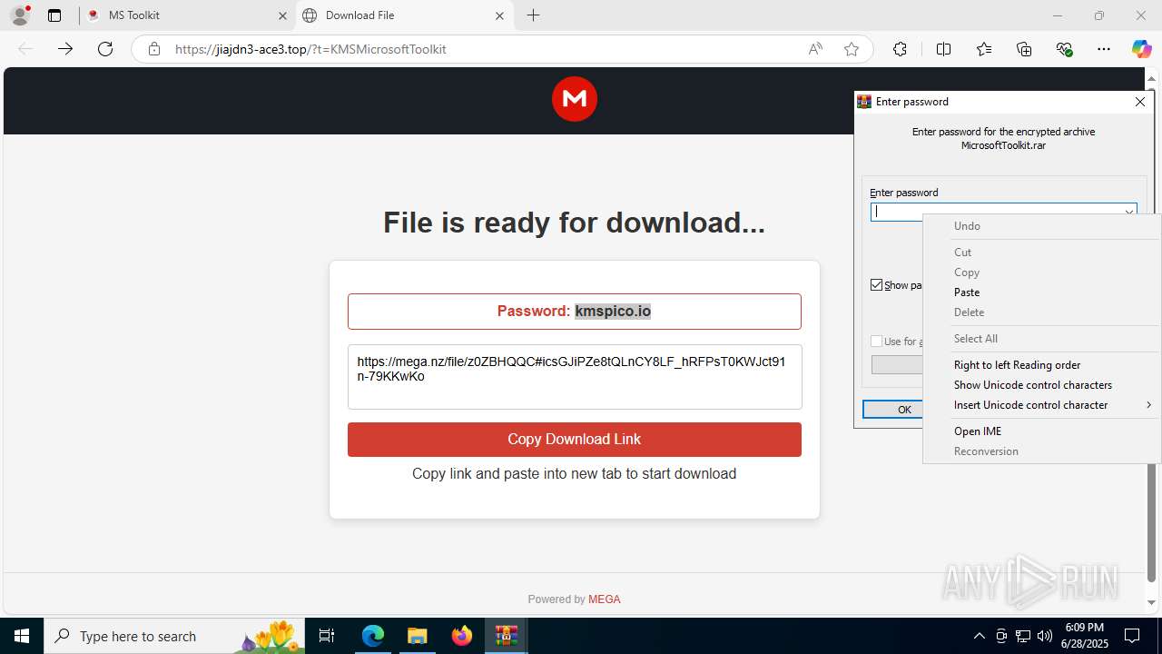Close the MS Toolkit tab

(x=282, y=15)
